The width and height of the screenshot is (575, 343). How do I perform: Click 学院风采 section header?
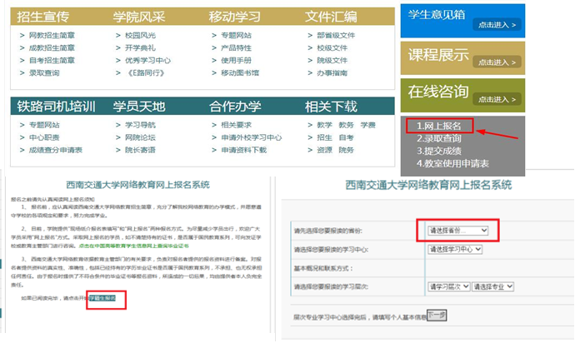[x=139, y=17]
